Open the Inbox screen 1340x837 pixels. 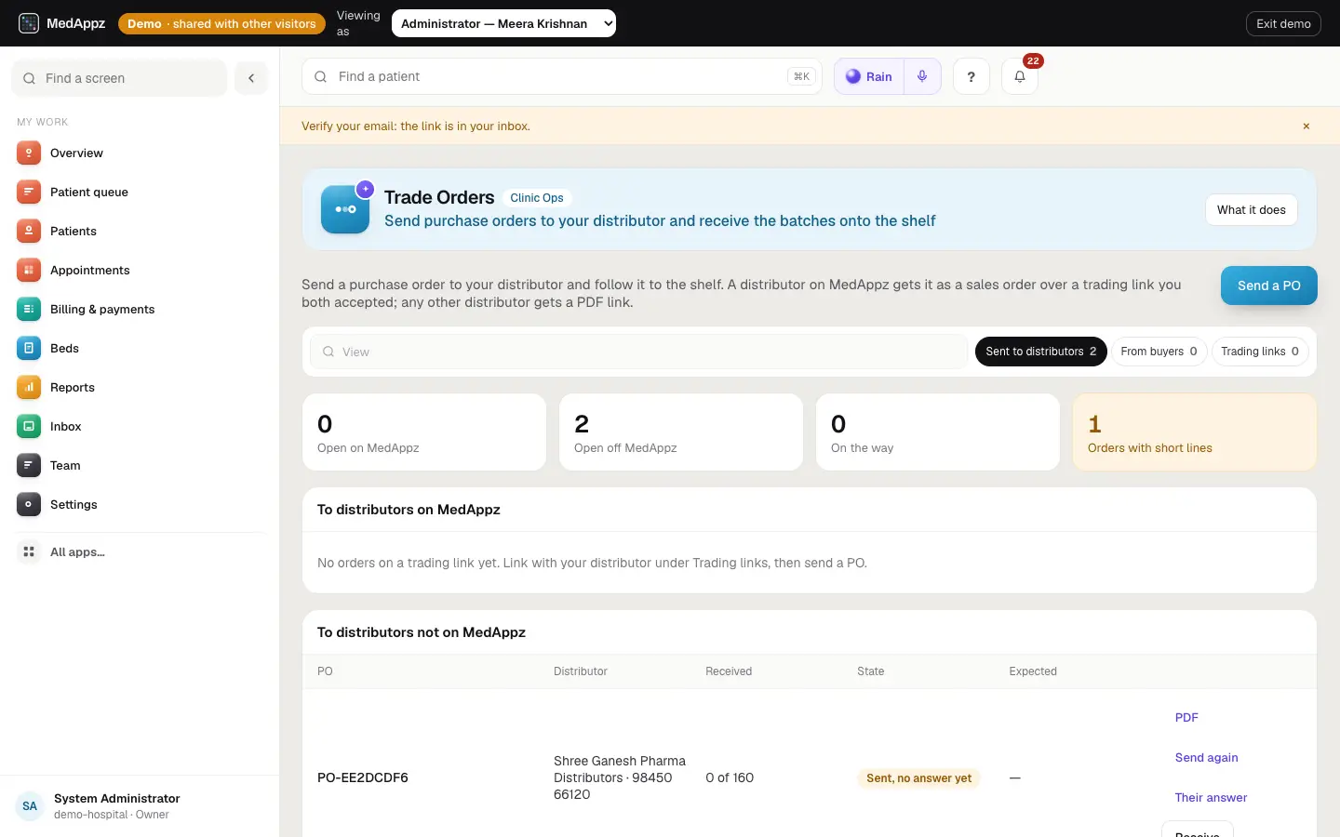point(140,426)
